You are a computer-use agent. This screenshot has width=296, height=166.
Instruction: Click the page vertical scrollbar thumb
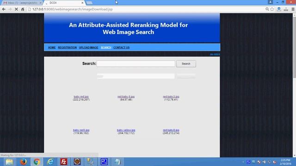tap(294, 47)
